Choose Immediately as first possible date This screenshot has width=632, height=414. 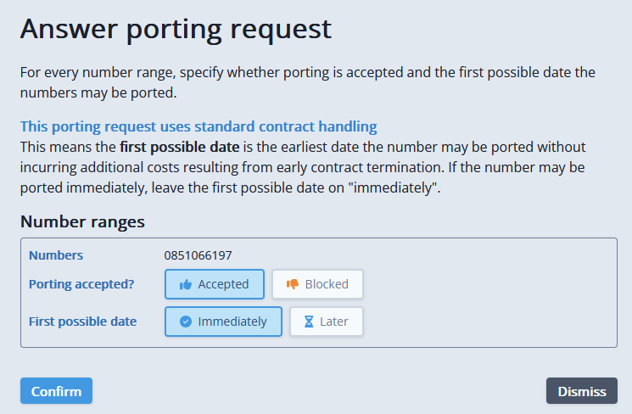click(223, 322)
